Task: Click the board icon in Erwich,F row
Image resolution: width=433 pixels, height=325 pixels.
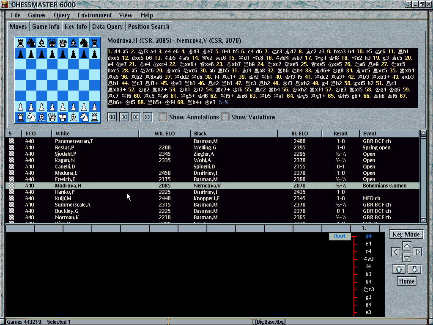Action: pyautogui.click(x=11, y=179)
